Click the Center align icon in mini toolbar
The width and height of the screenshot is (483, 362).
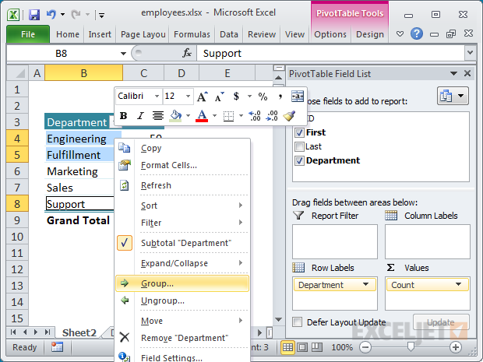(x=158, y=116)
